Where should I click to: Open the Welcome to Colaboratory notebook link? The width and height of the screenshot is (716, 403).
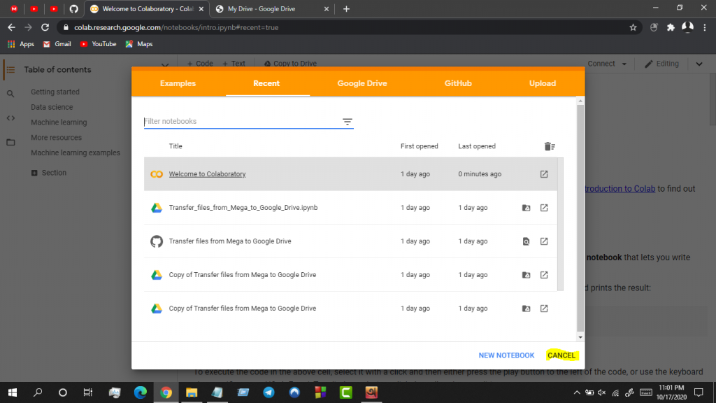coord(207,174)
